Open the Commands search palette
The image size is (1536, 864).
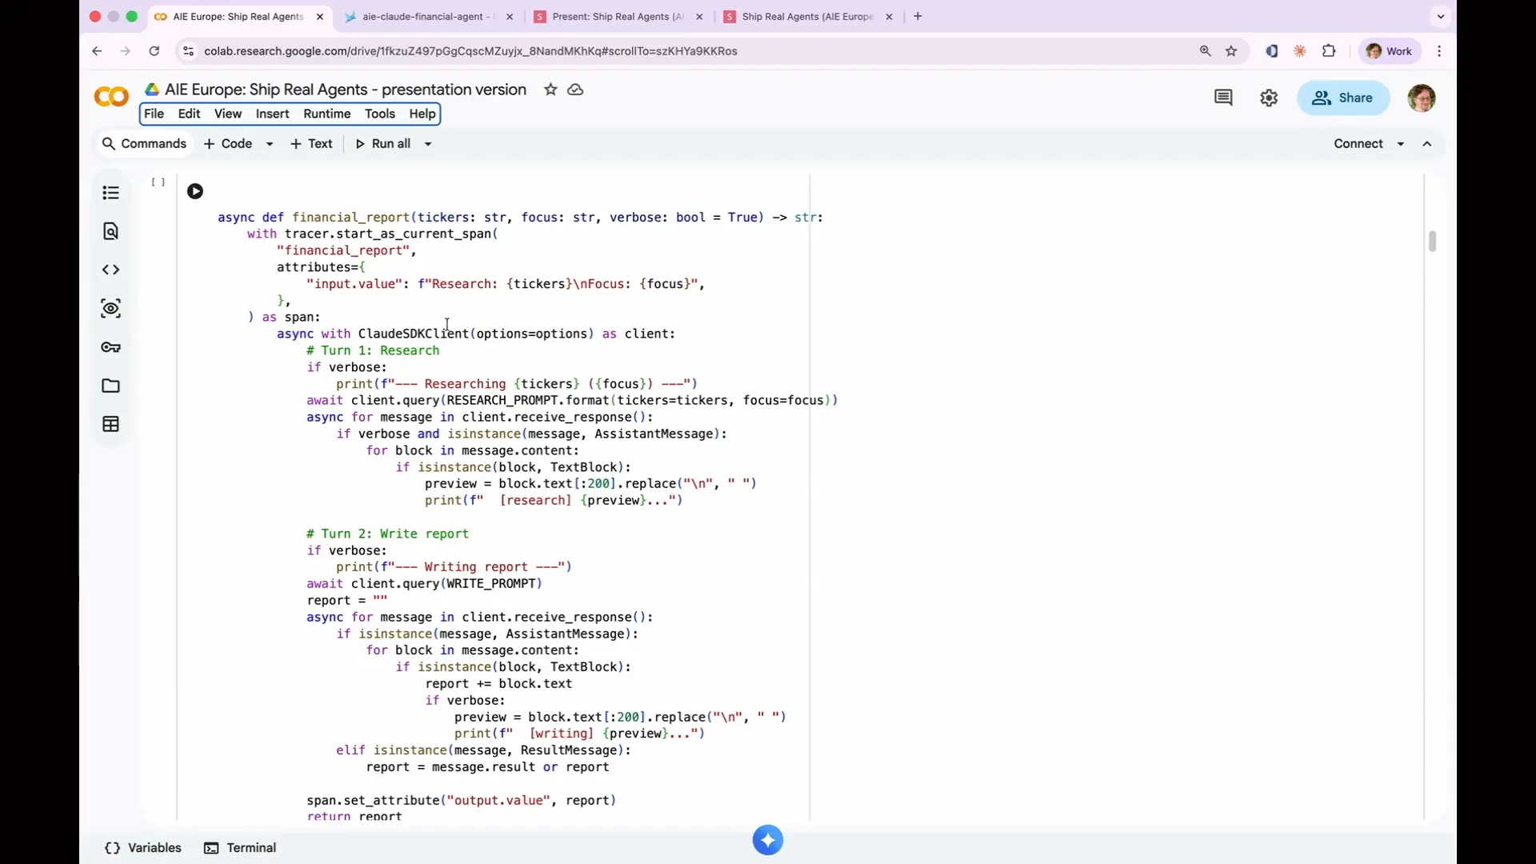pyautogui.click(x=145, y=144)
